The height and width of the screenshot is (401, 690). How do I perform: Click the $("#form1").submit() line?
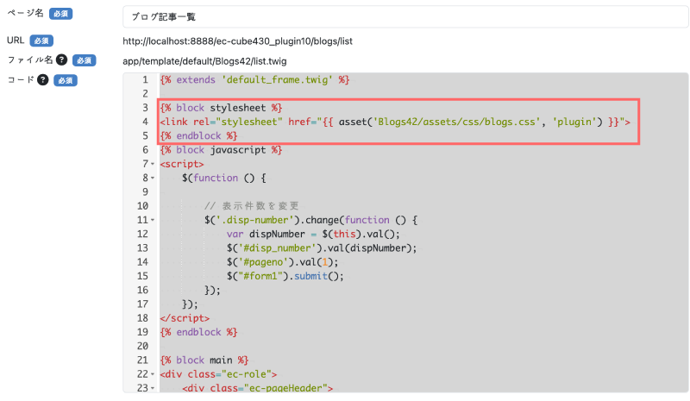point(285,276)
